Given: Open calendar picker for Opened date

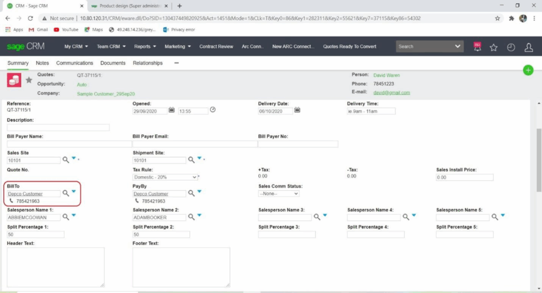Looking at the screenshot, I should pyautogui.click(x=171, y=110).
